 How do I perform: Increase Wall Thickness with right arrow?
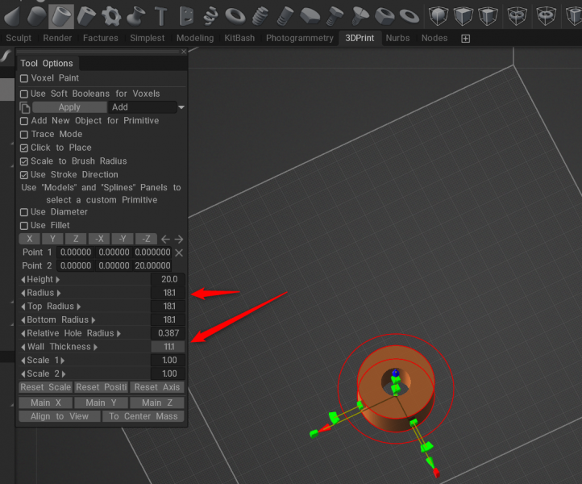click(95, 347)
